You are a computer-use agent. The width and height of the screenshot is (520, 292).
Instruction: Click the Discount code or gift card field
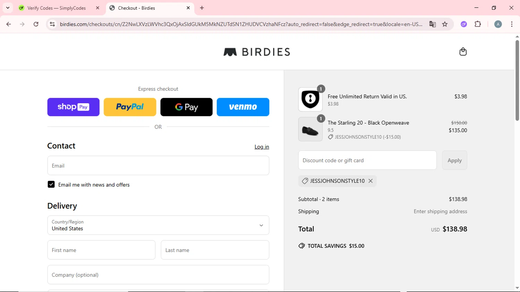[x=367, y=160]
